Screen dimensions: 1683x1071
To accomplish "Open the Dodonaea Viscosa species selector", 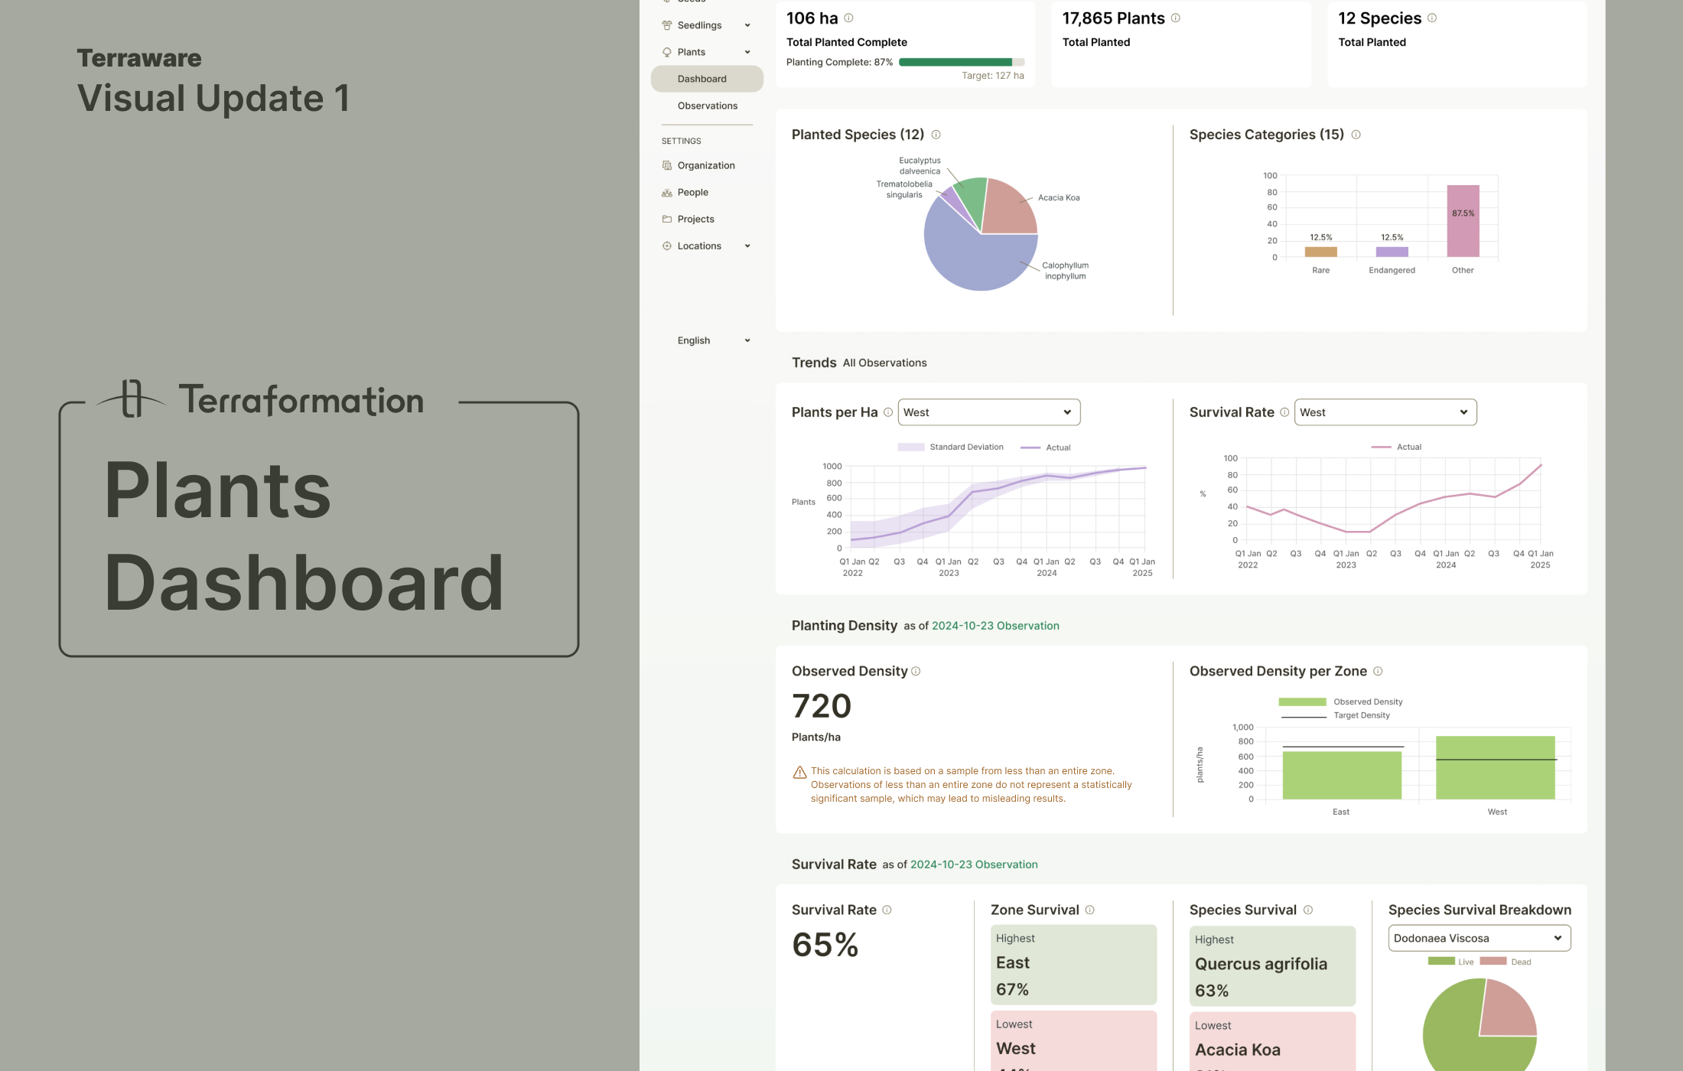I will point(1479,937).
